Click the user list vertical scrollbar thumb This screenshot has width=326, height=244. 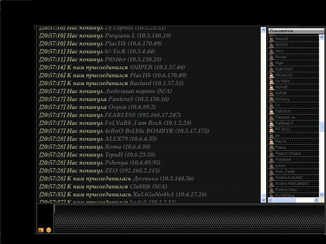pos(322,126)
